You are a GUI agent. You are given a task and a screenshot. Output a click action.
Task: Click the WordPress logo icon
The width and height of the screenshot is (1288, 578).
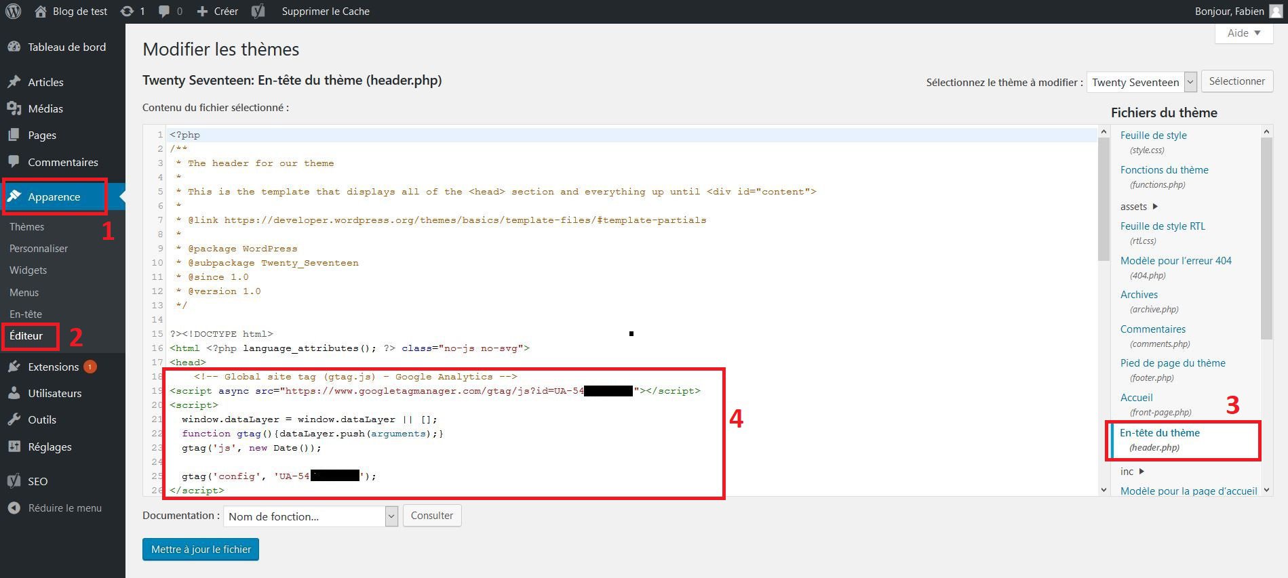[x=13, y=12]
